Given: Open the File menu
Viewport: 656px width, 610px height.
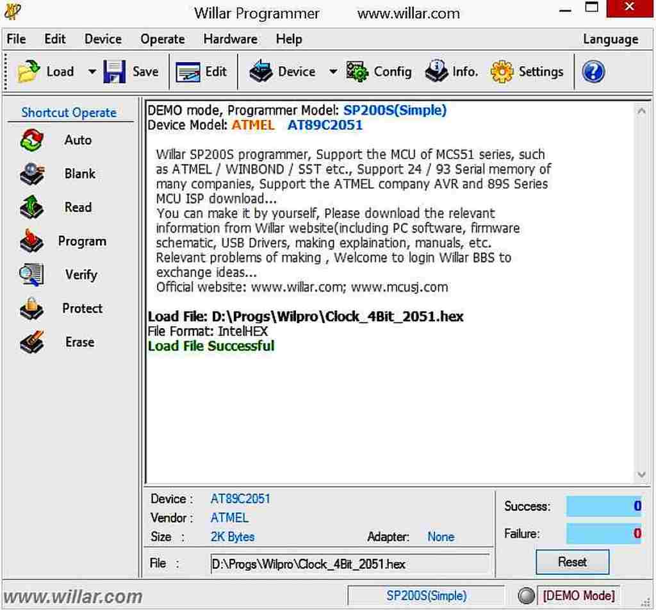Looking at the screenshot, I should pos(16,39).
